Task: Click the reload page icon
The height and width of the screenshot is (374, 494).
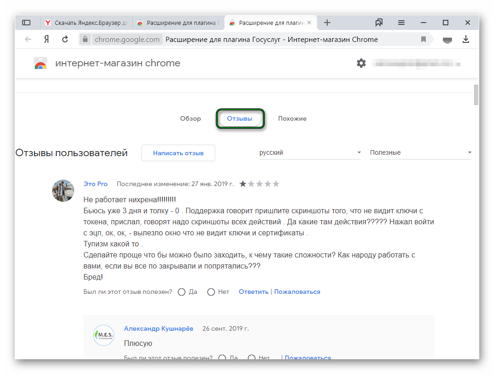Action: [65, 39]
